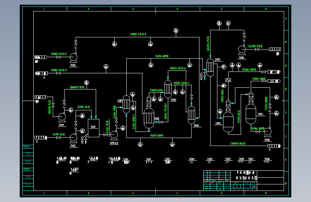Pick the vessel tagged T0101
311x202 pixels.
tap(149, 113)
